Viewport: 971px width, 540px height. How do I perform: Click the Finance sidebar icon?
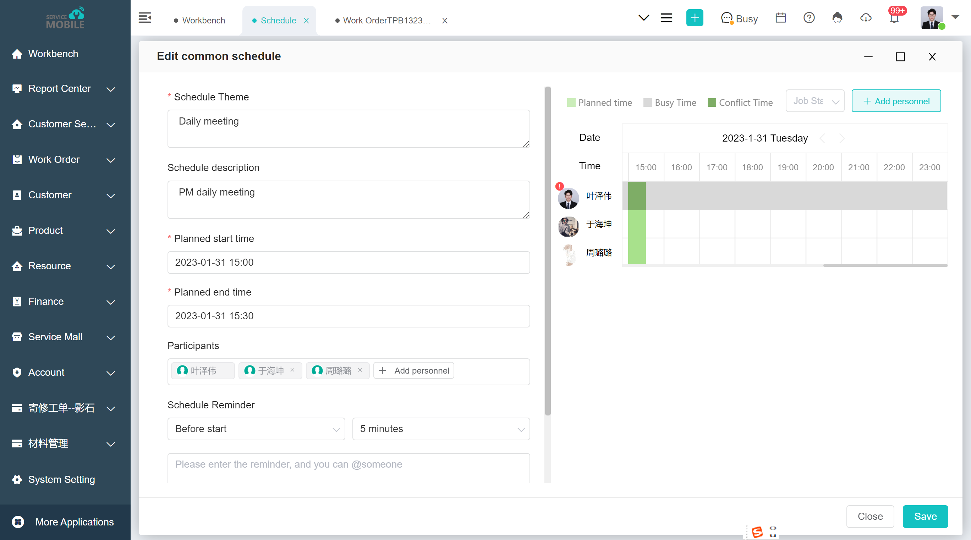[17, 302]
